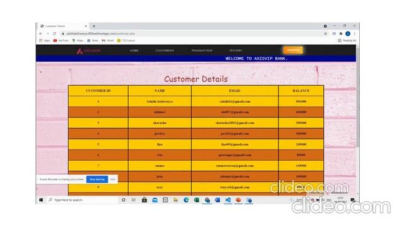The width and height of the screenshot is (404, 227).
Task: Click the NAME column header
Action: [x=160, y=91]
